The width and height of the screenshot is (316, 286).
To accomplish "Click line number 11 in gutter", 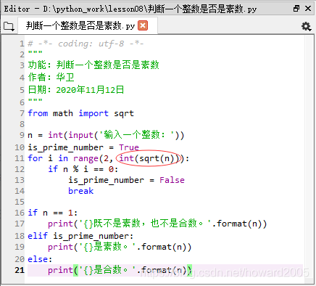I will [20, 158].
